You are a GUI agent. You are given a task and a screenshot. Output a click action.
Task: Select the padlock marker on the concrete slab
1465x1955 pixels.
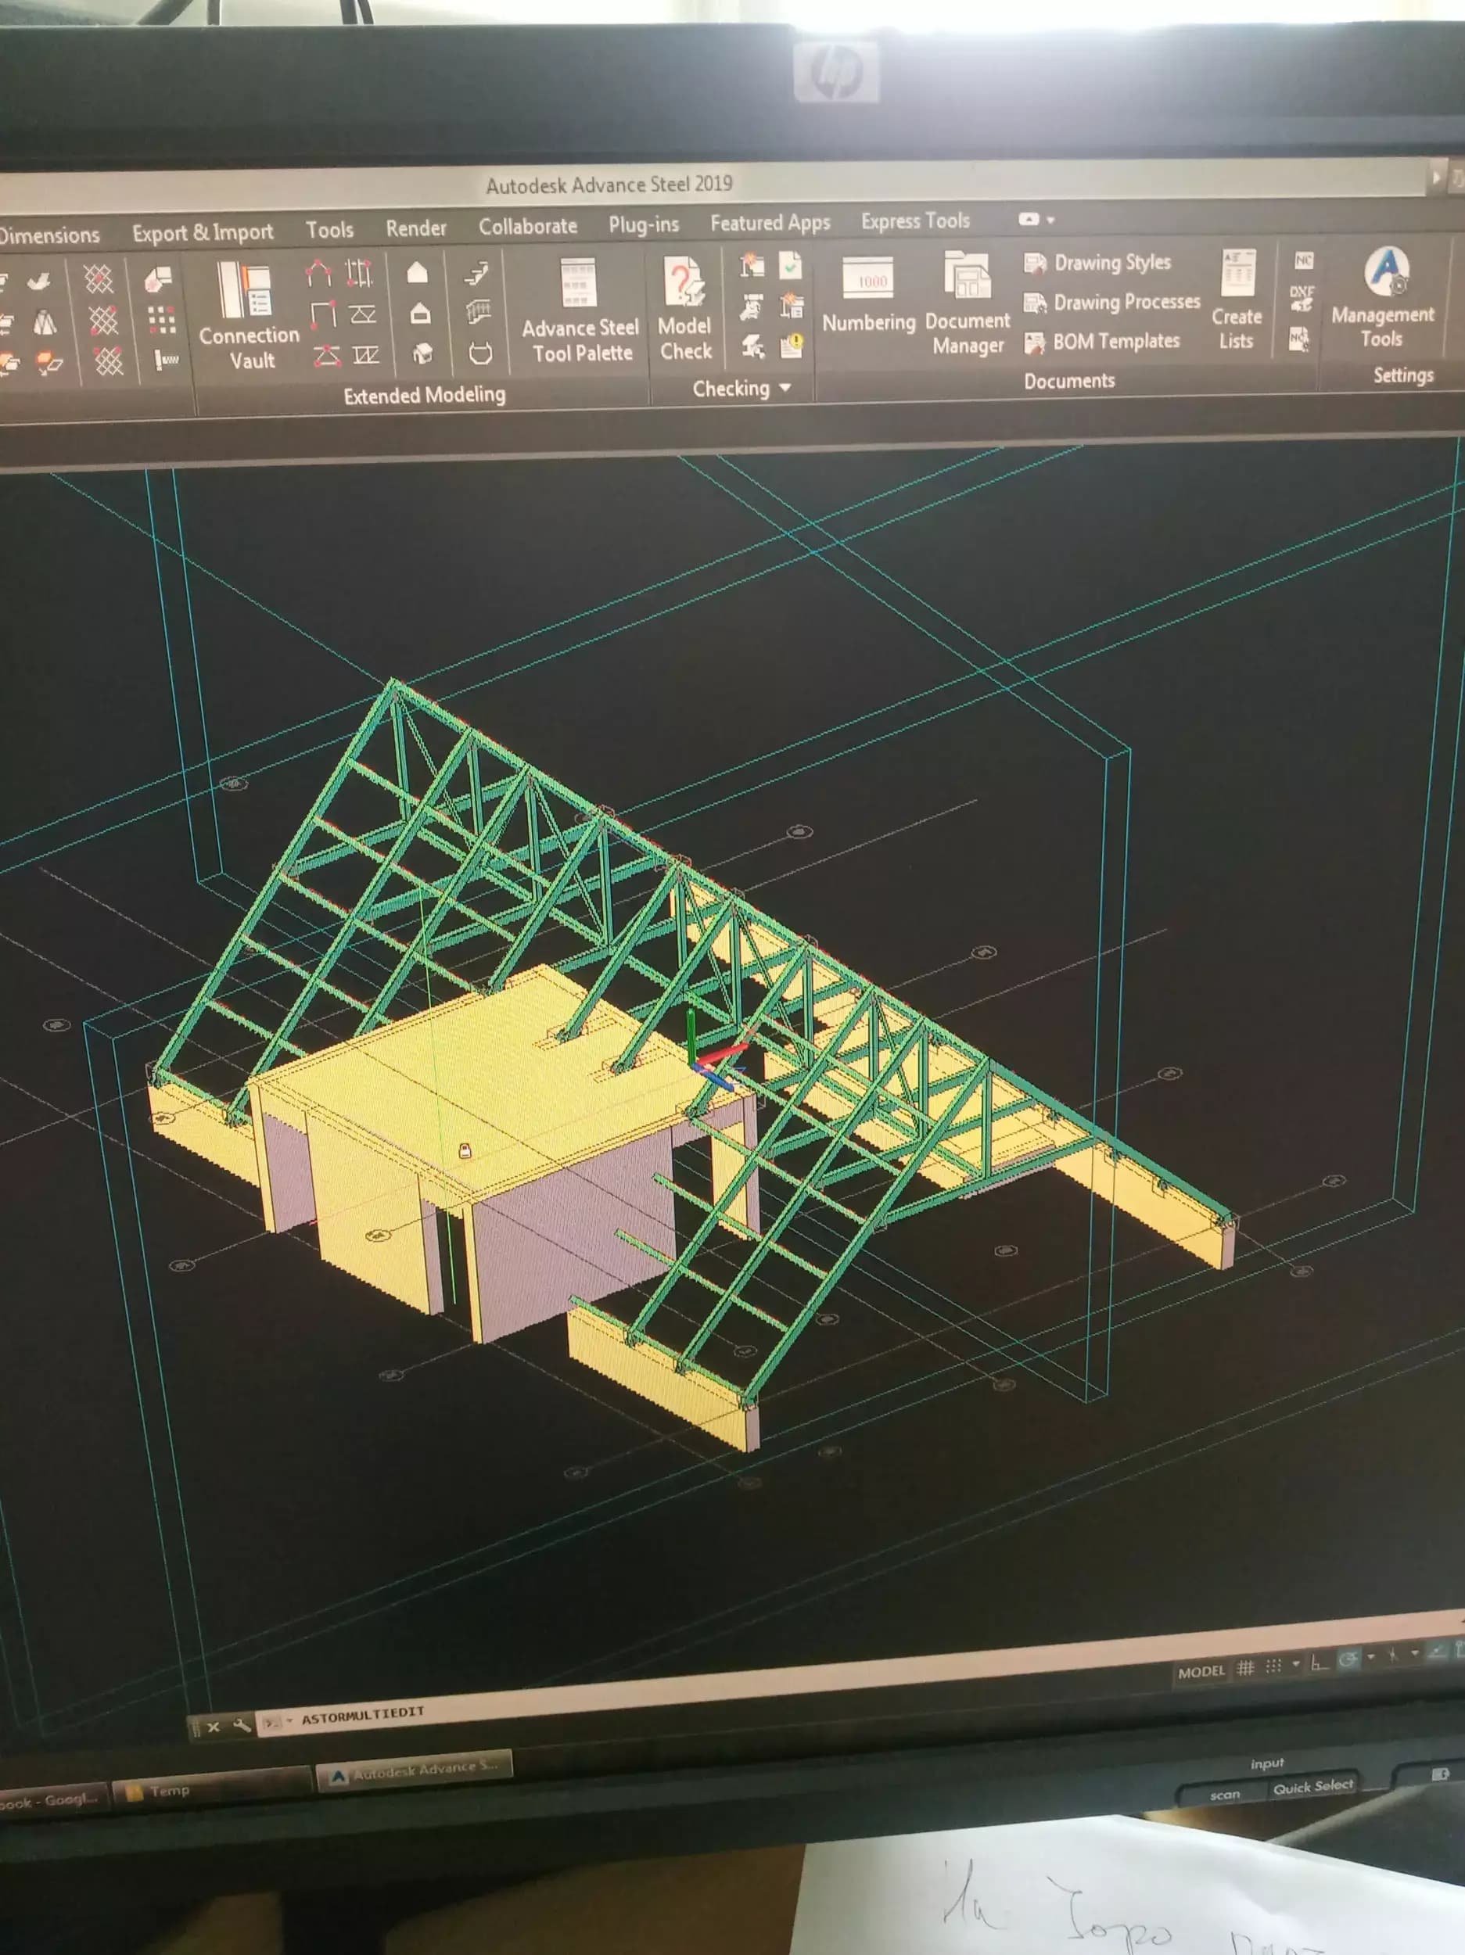coord(464,1150)
